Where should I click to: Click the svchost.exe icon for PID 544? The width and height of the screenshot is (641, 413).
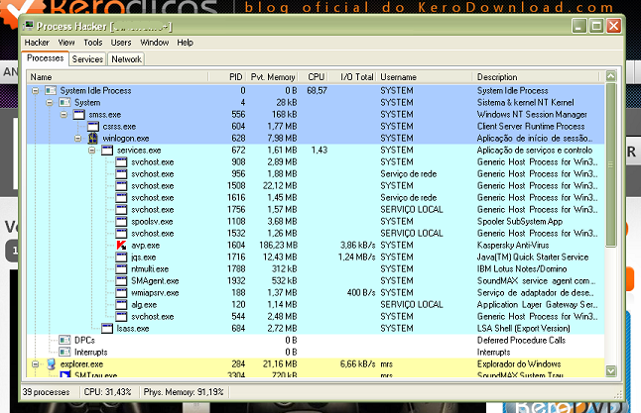(121, 316)
